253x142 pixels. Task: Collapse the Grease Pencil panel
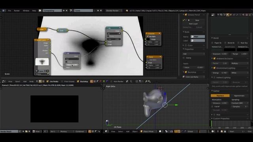pos(183,15)
